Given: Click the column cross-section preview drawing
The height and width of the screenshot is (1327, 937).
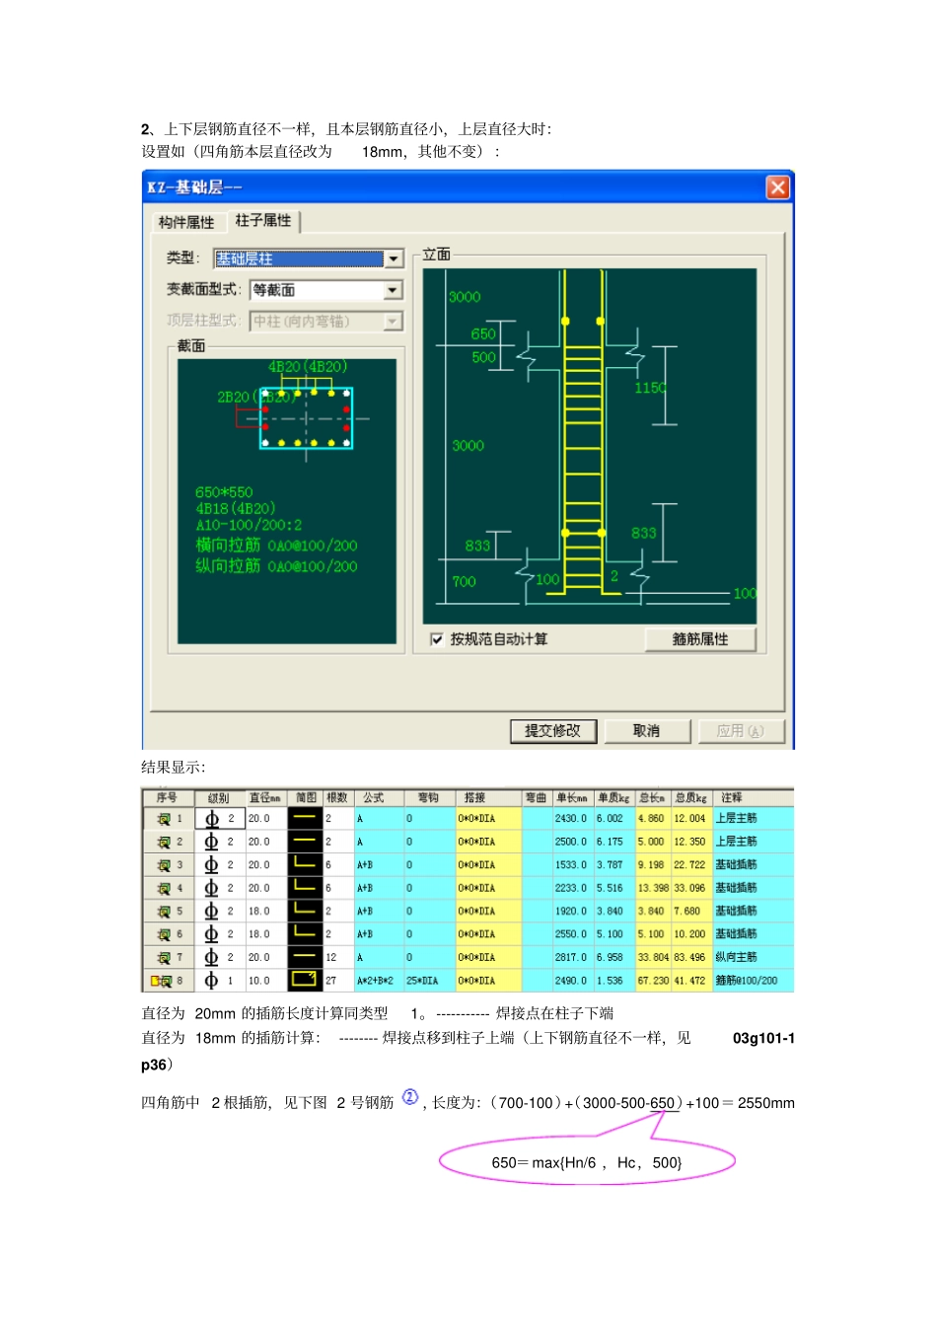Looking at the screenshot, I should (x=287, y=501).
